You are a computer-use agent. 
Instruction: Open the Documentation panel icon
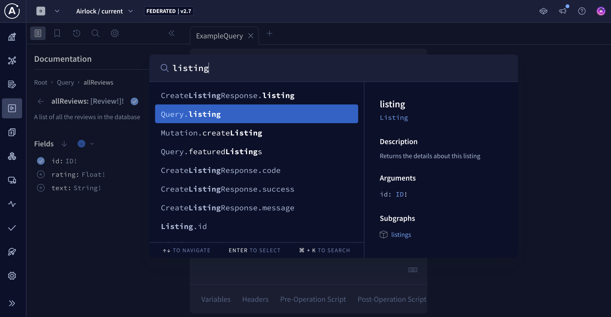click(38, 33)
